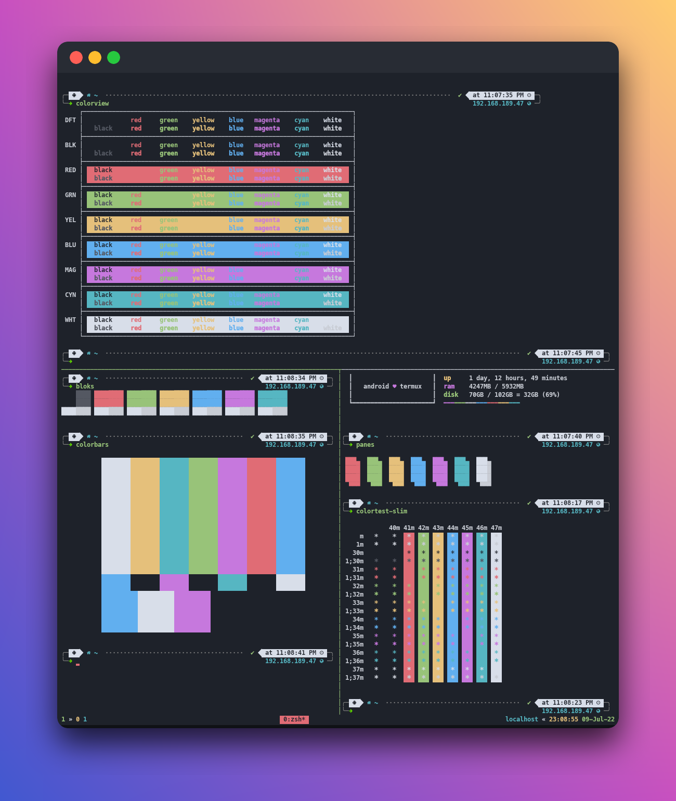676x801 pixels.
Task: Click the white pane block under panes
Action: click(x=484, y=472)
